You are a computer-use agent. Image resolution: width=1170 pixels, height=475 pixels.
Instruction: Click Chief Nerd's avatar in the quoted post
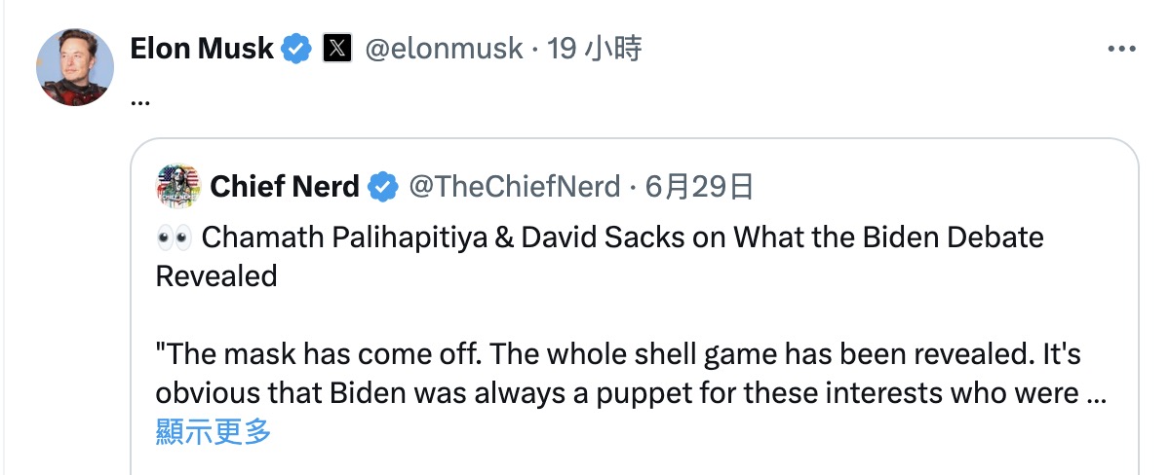coord(177,186)
